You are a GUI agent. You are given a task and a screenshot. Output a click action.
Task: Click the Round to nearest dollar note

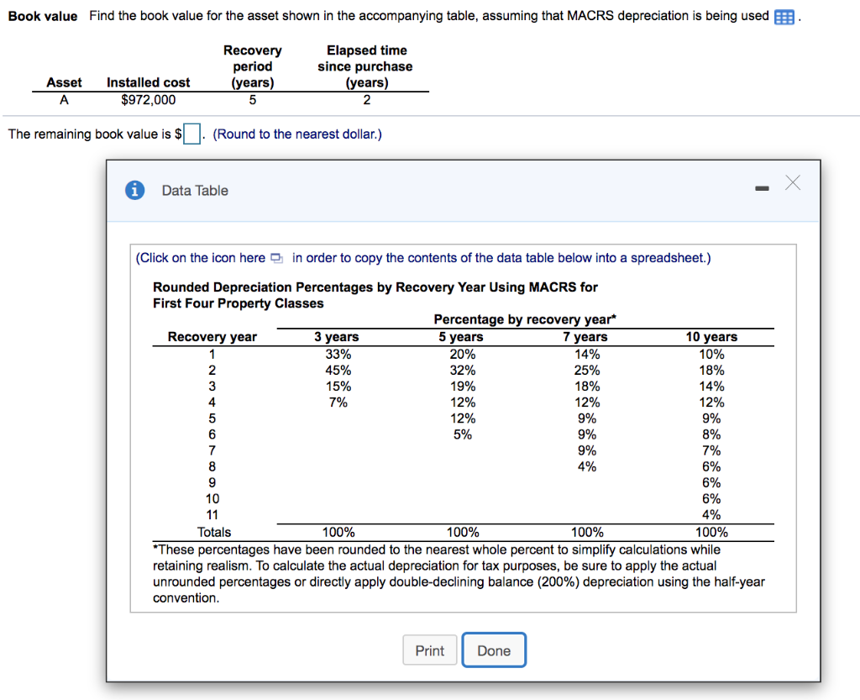[297, 134]
